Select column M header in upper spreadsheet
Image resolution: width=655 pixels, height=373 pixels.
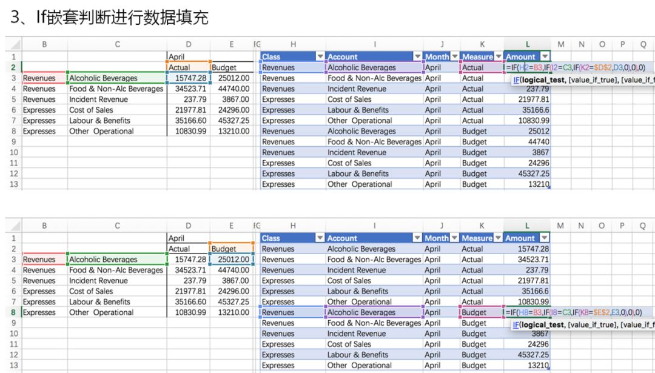(561, 44)
